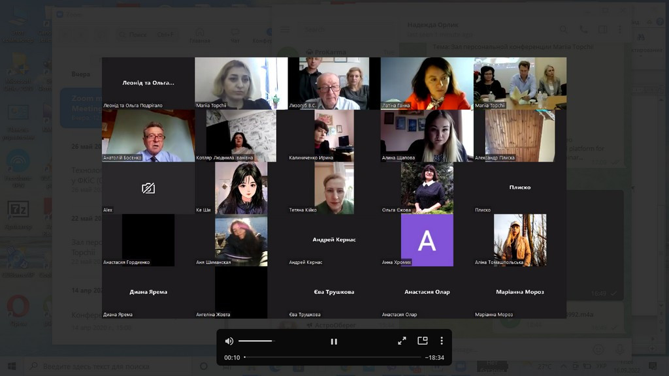669x376 pixels.
Task: Click the video seek progress bar
Action: 333,358
